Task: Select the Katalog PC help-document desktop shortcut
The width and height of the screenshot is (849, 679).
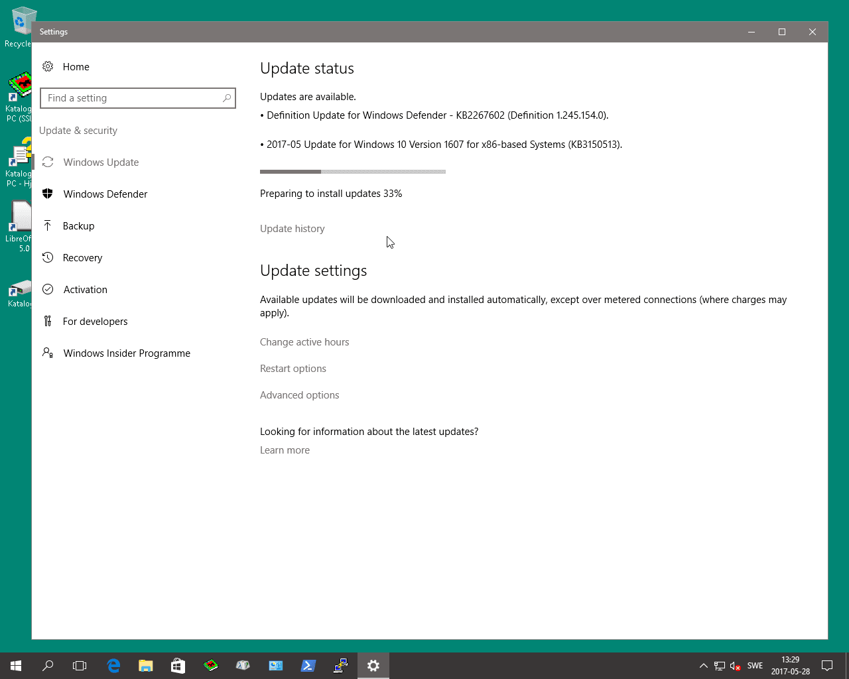Action: tap(19, 162)
